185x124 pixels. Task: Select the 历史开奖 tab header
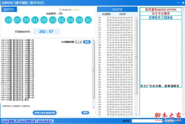pyautogui.click(x=117, y=9)
